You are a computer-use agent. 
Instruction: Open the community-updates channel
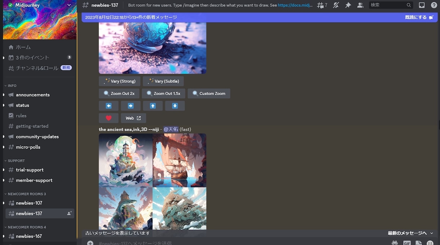[40, 137]
